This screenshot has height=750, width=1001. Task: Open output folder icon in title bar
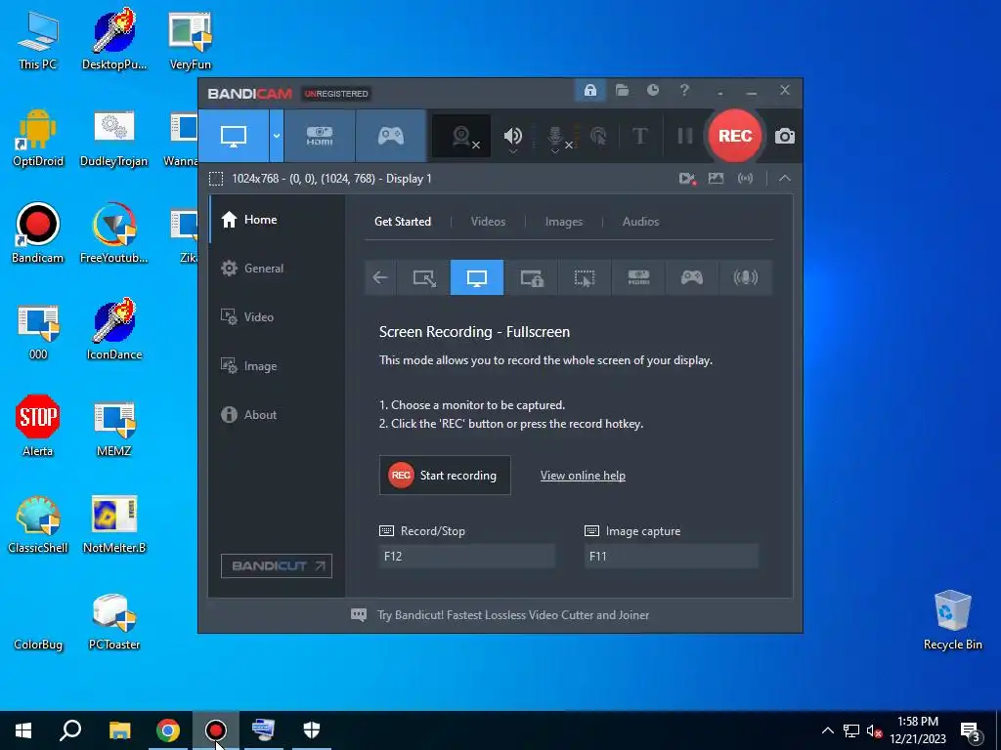click(622, 91)
